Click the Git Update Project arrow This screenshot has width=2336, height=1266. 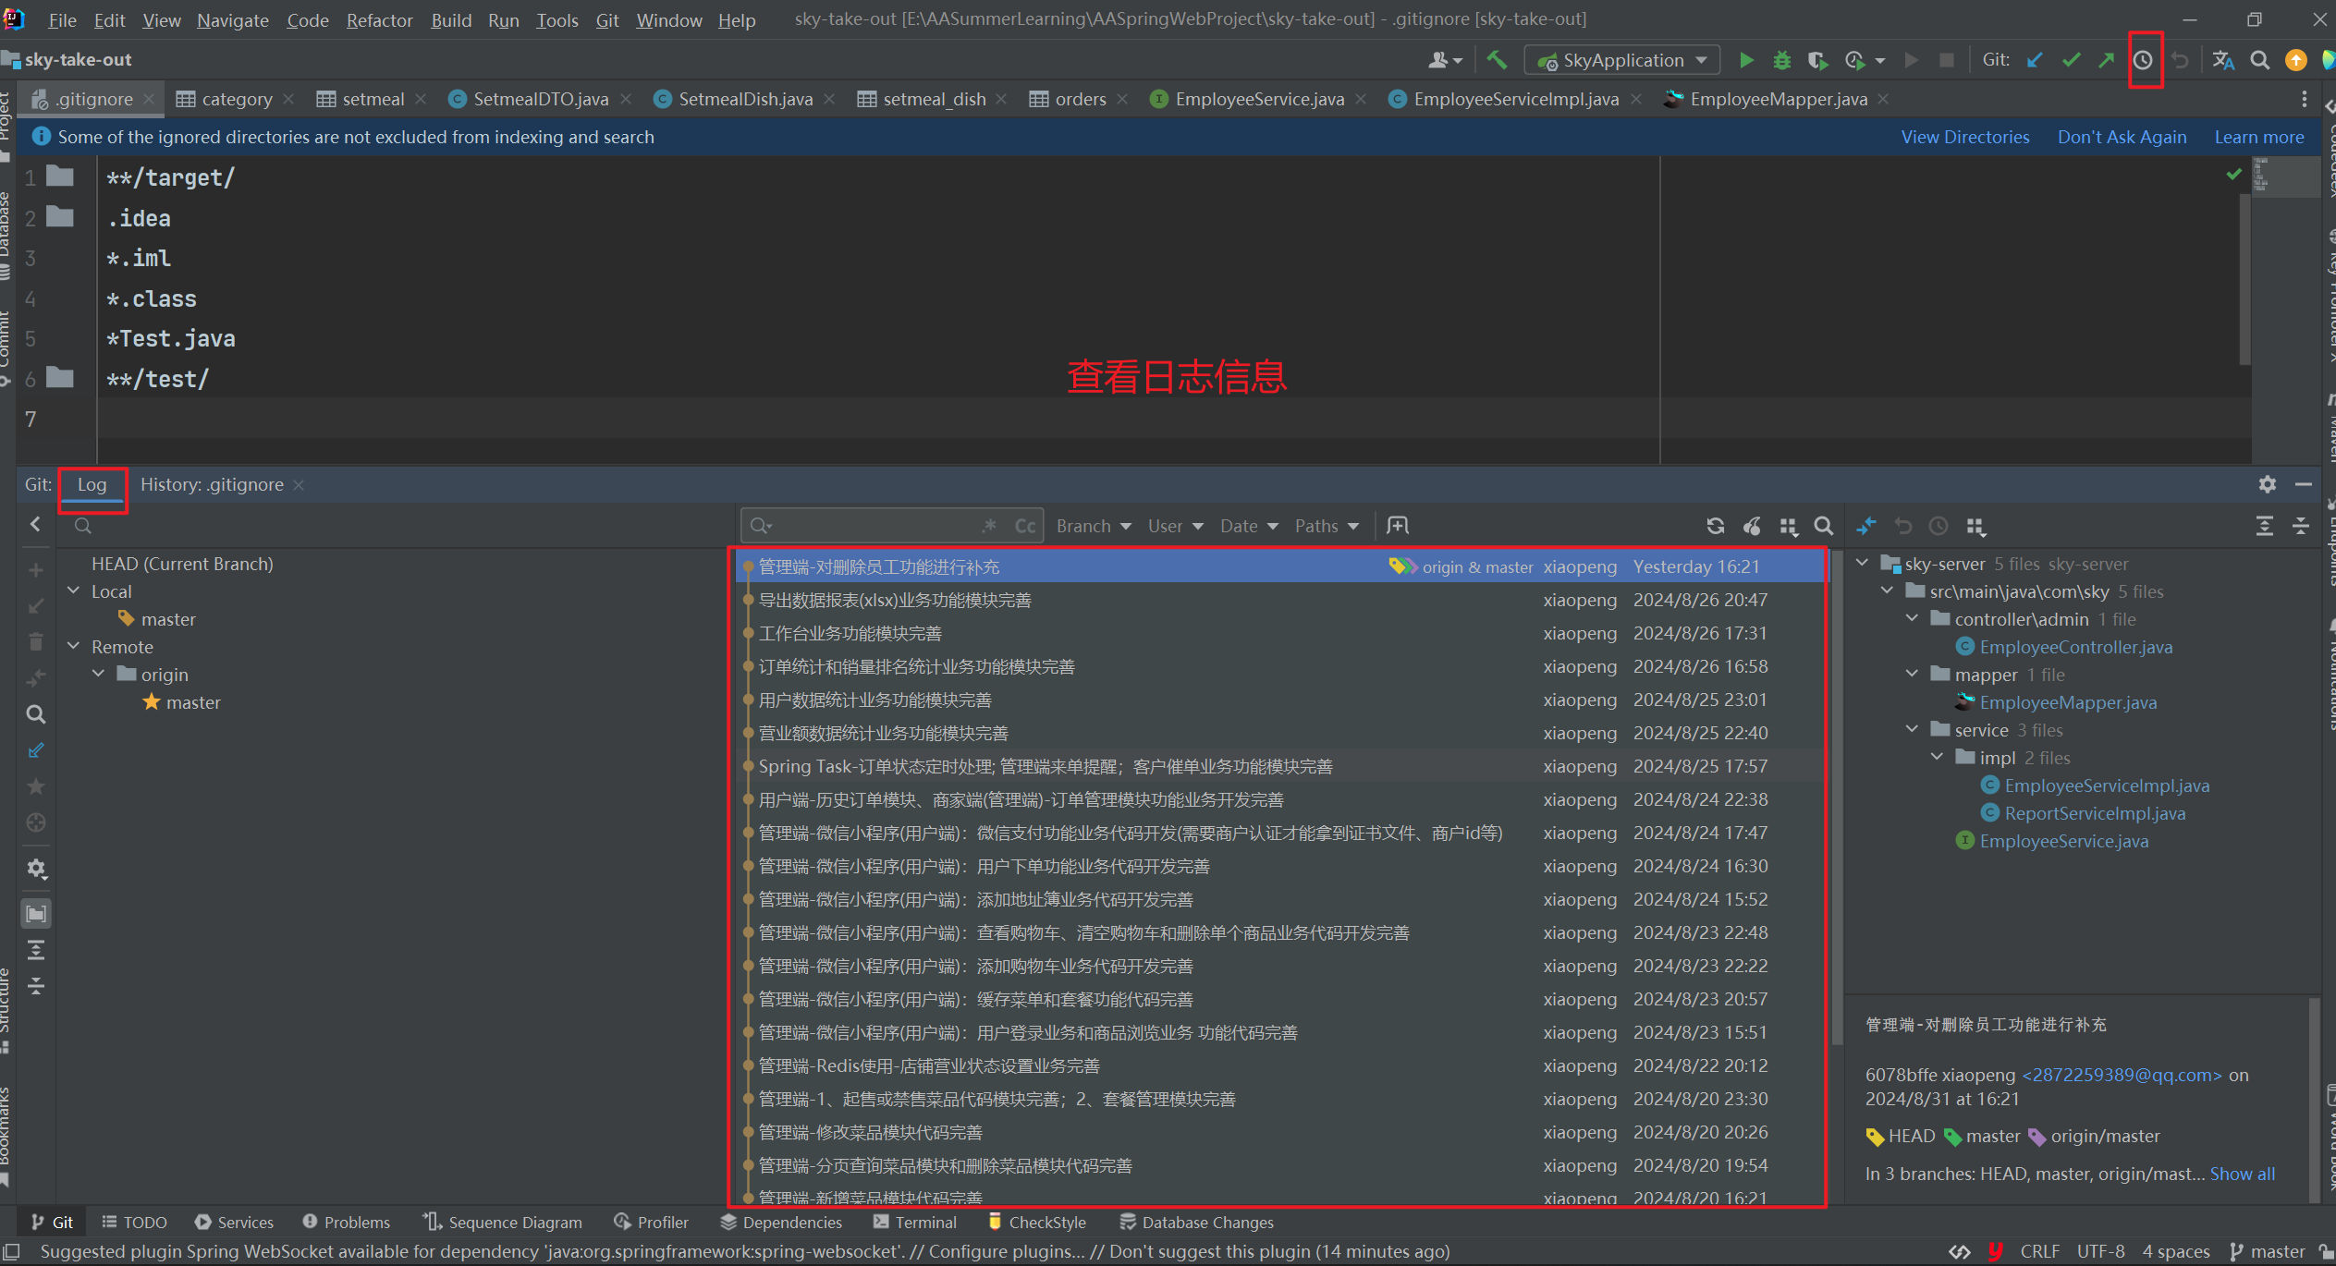(2035, 60)
